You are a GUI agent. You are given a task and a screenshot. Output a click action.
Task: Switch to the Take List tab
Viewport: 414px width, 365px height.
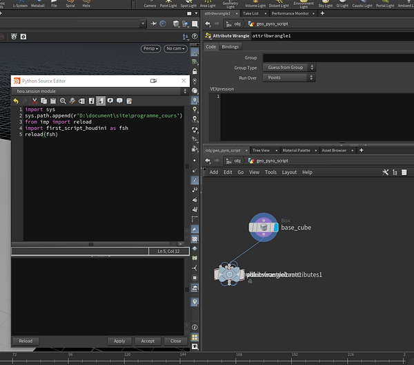coord(251,13)
